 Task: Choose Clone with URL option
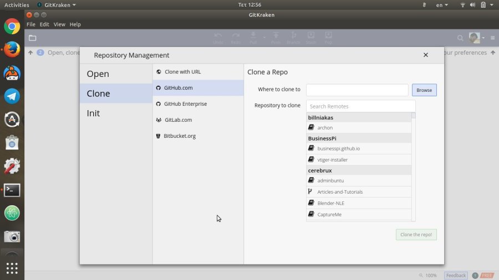pyautogui.click(x=198, y=72)
